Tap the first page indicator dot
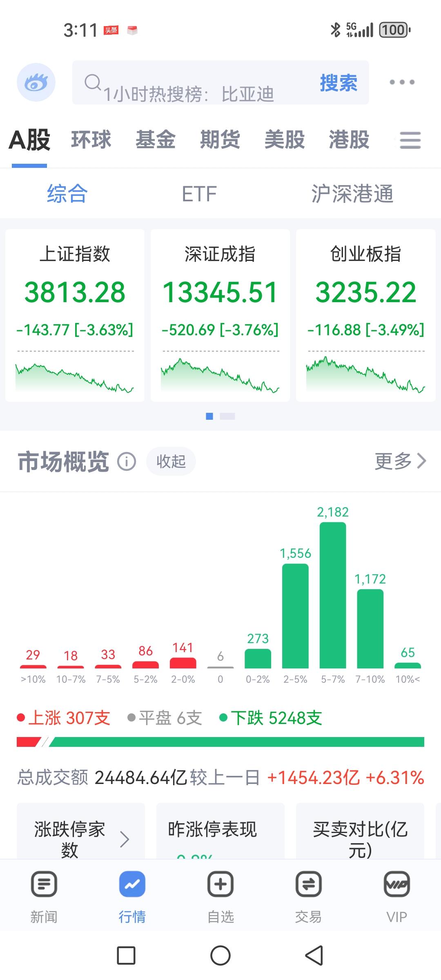This screenshot has width=441, height=980. click(209, 416)
